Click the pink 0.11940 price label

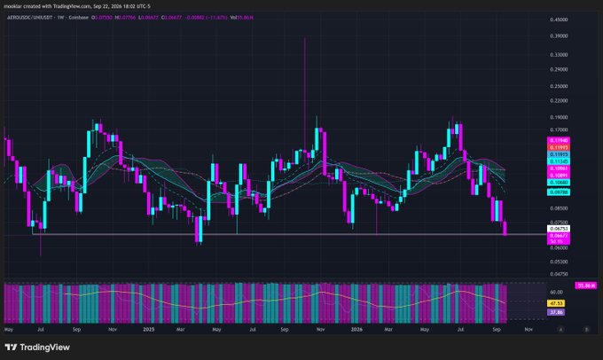point(559,140)
